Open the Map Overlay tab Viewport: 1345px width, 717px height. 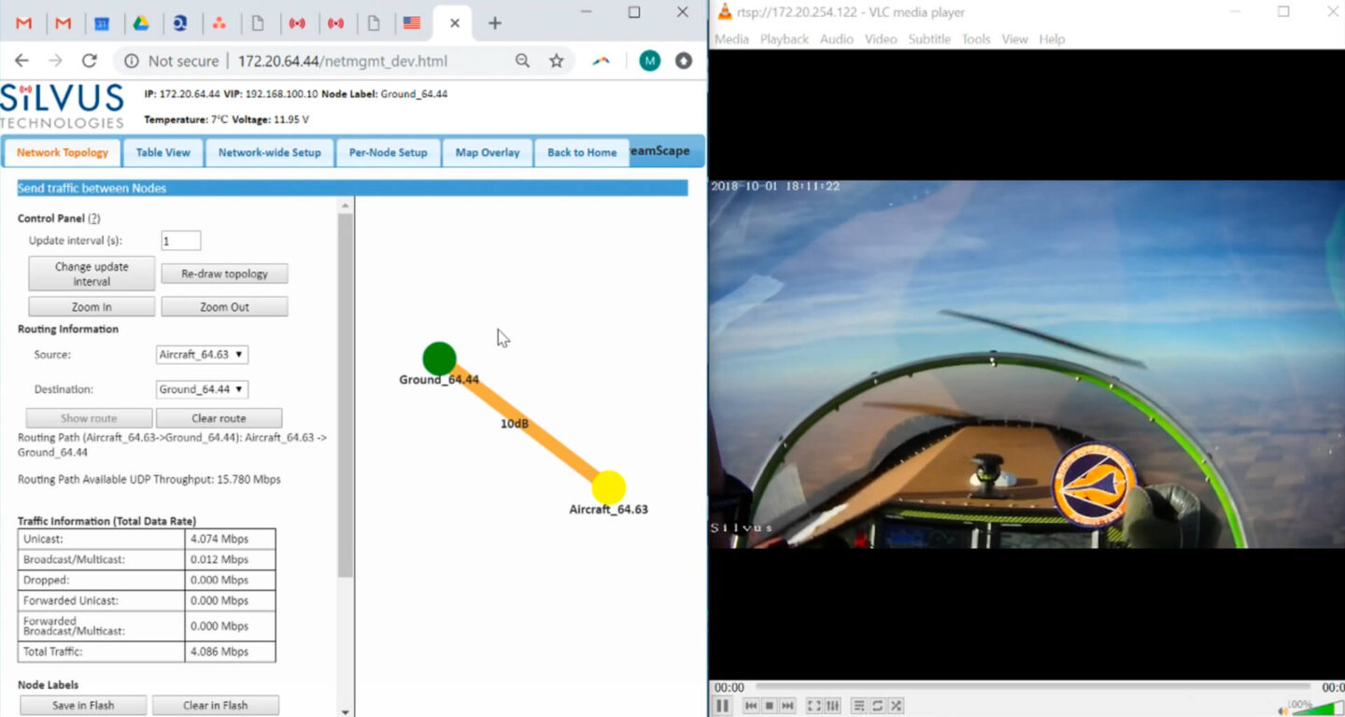tap(487, 153)
